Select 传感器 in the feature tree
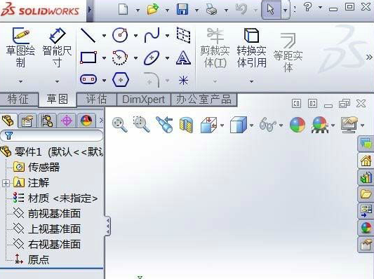The height and width of the screenshot is (279, 374). point(44,167)
